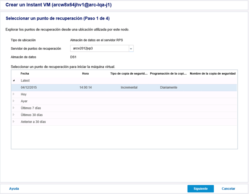
Task: Click the Últimos 7 días label
Action: [x=31, y=108]
